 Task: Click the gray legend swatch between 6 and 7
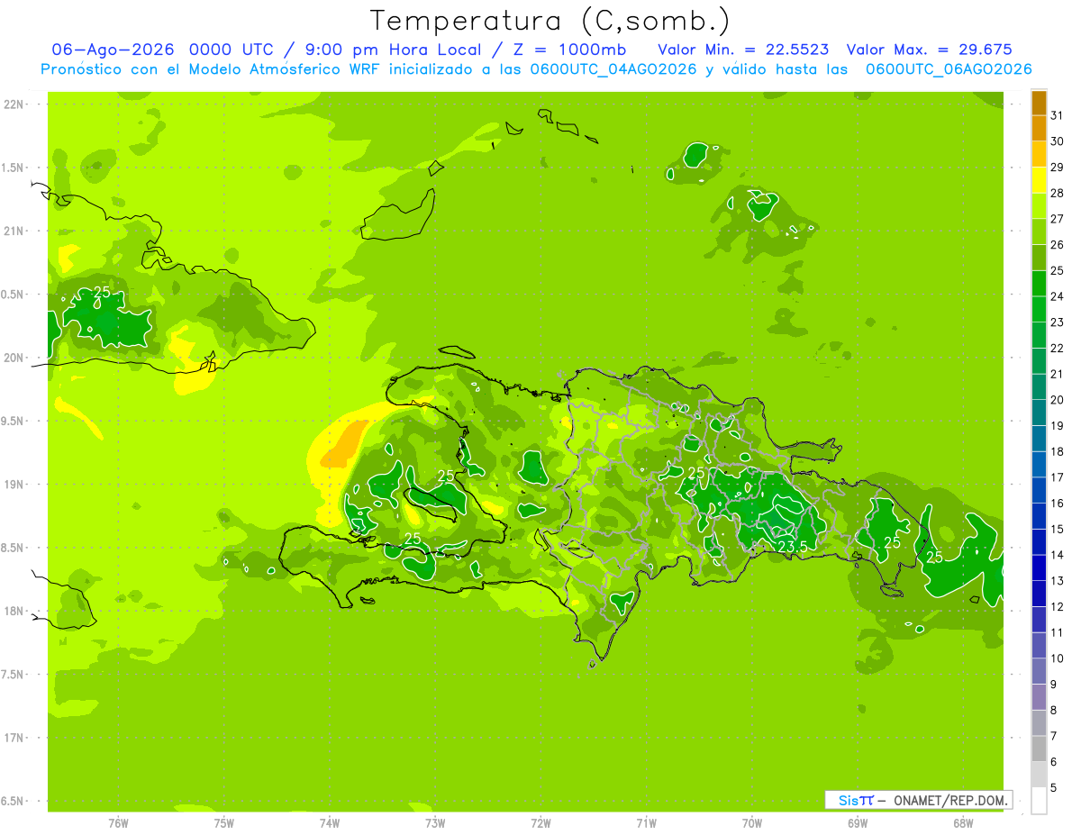click(x=1039, y=749)
